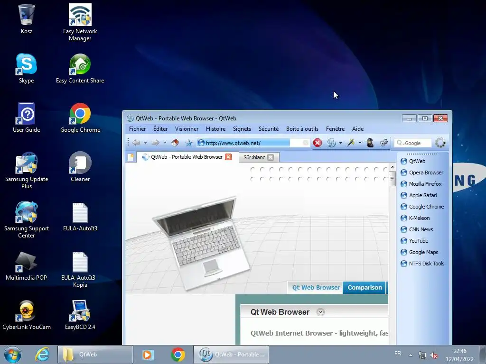Image resolution: width=486 pixels, height=364 pixels.
Task: Open dropdown arrow next to magic wand
Action: coord(360,143)
